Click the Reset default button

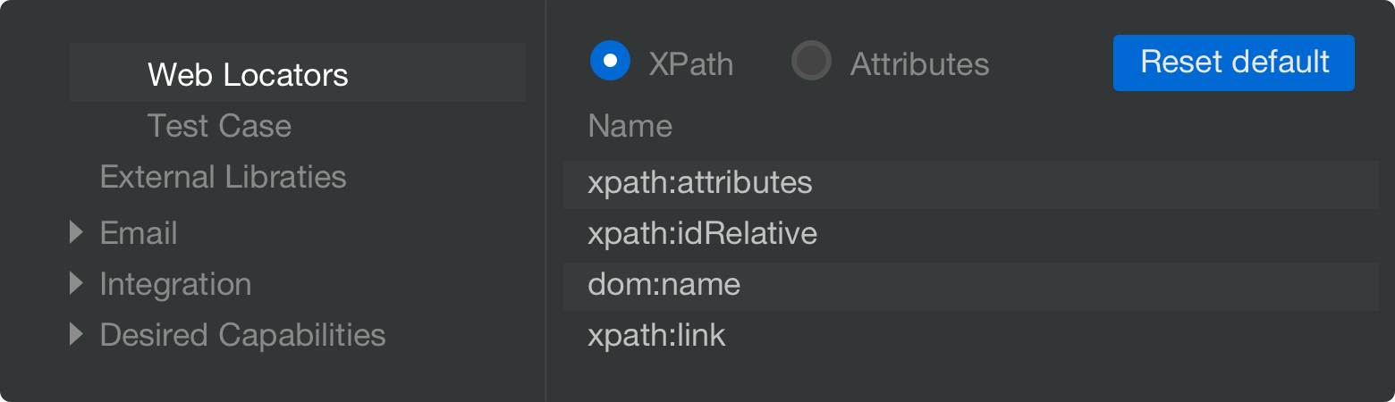pos(1234,63)
